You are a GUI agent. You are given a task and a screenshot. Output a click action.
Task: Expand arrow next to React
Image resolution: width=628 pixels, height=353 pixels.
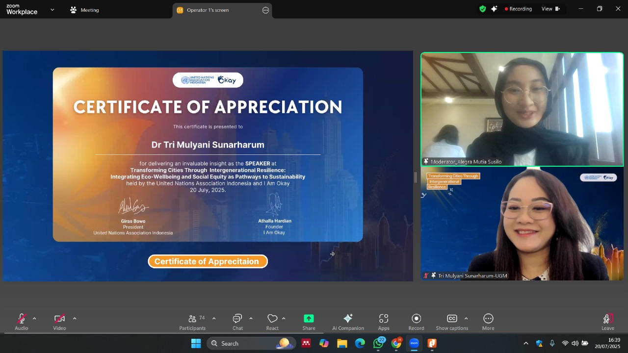[284, 319]
